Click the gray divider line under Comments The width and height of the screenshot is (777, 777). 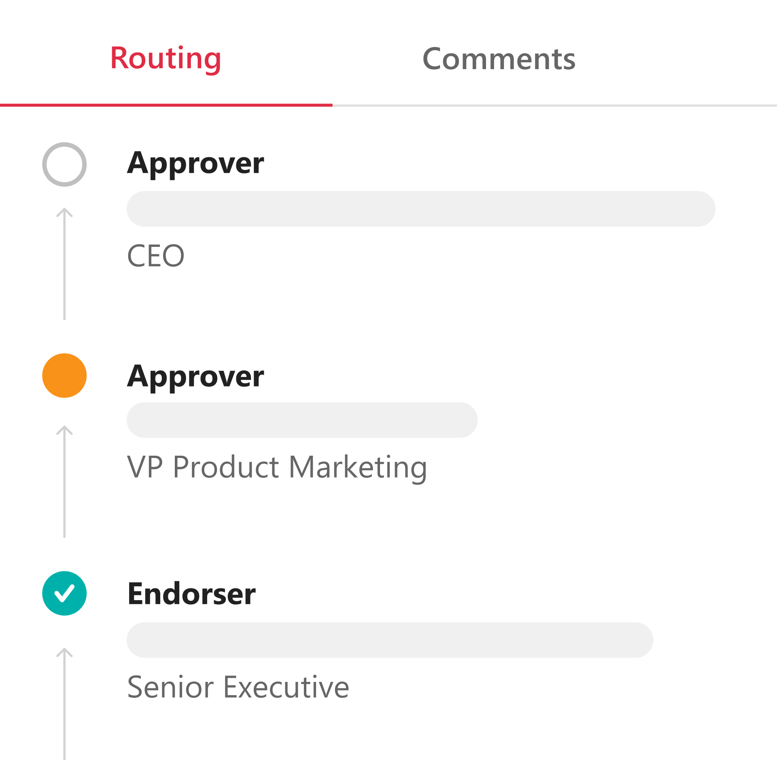pyautogui.click(x=555, y=106)
